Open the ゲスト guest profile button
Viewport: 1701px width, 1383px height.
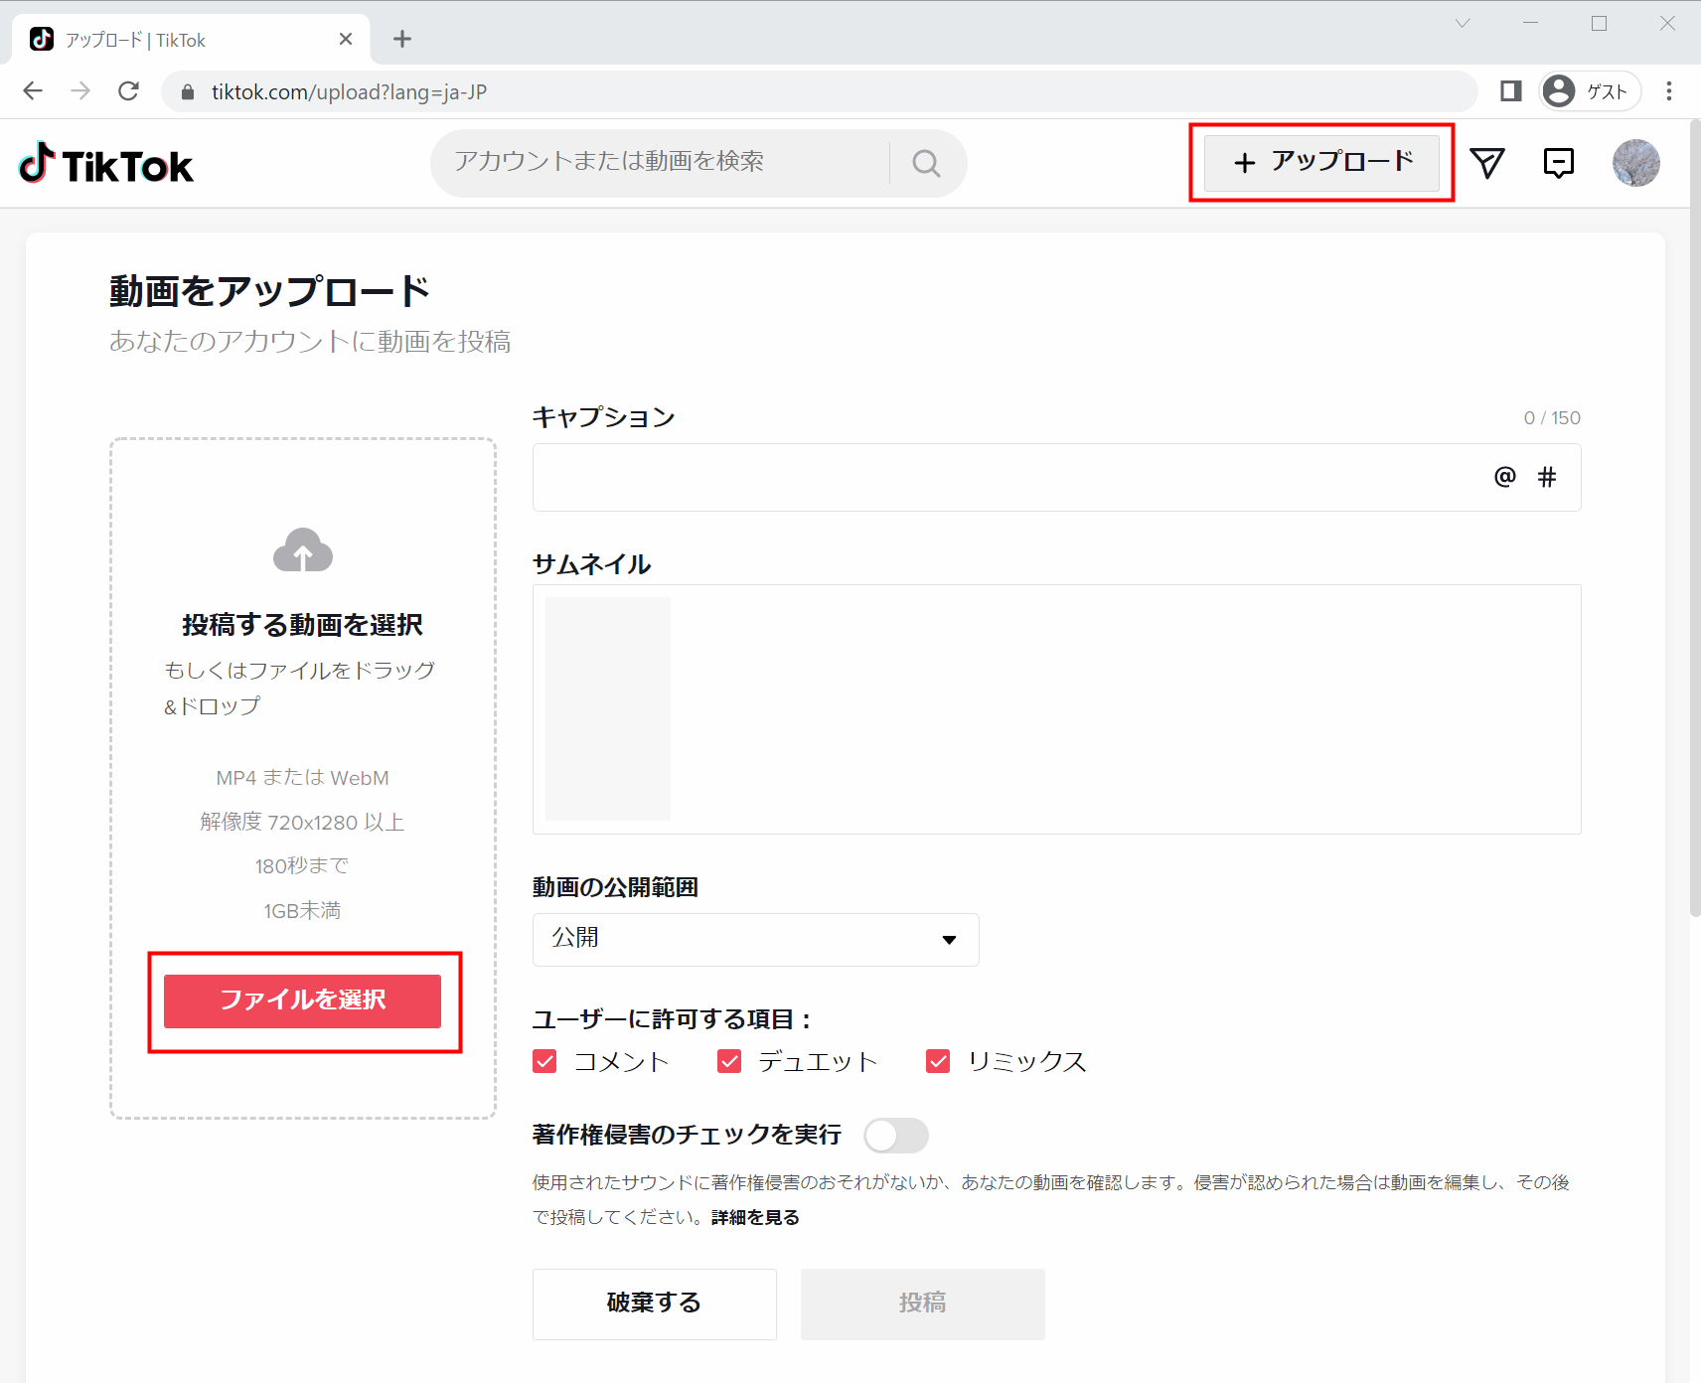(1590, 91)
